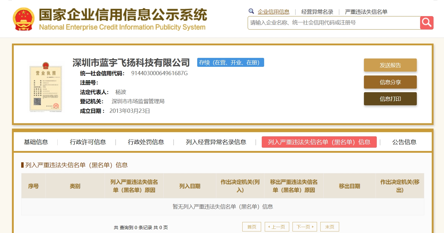
Task: Click the 发送报告 button
Action: click(x=390, y=65)
